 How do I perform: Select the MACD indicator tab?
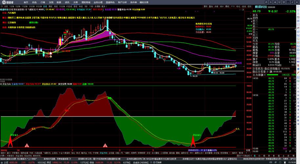pyautogui.click(x=191, y=153)
